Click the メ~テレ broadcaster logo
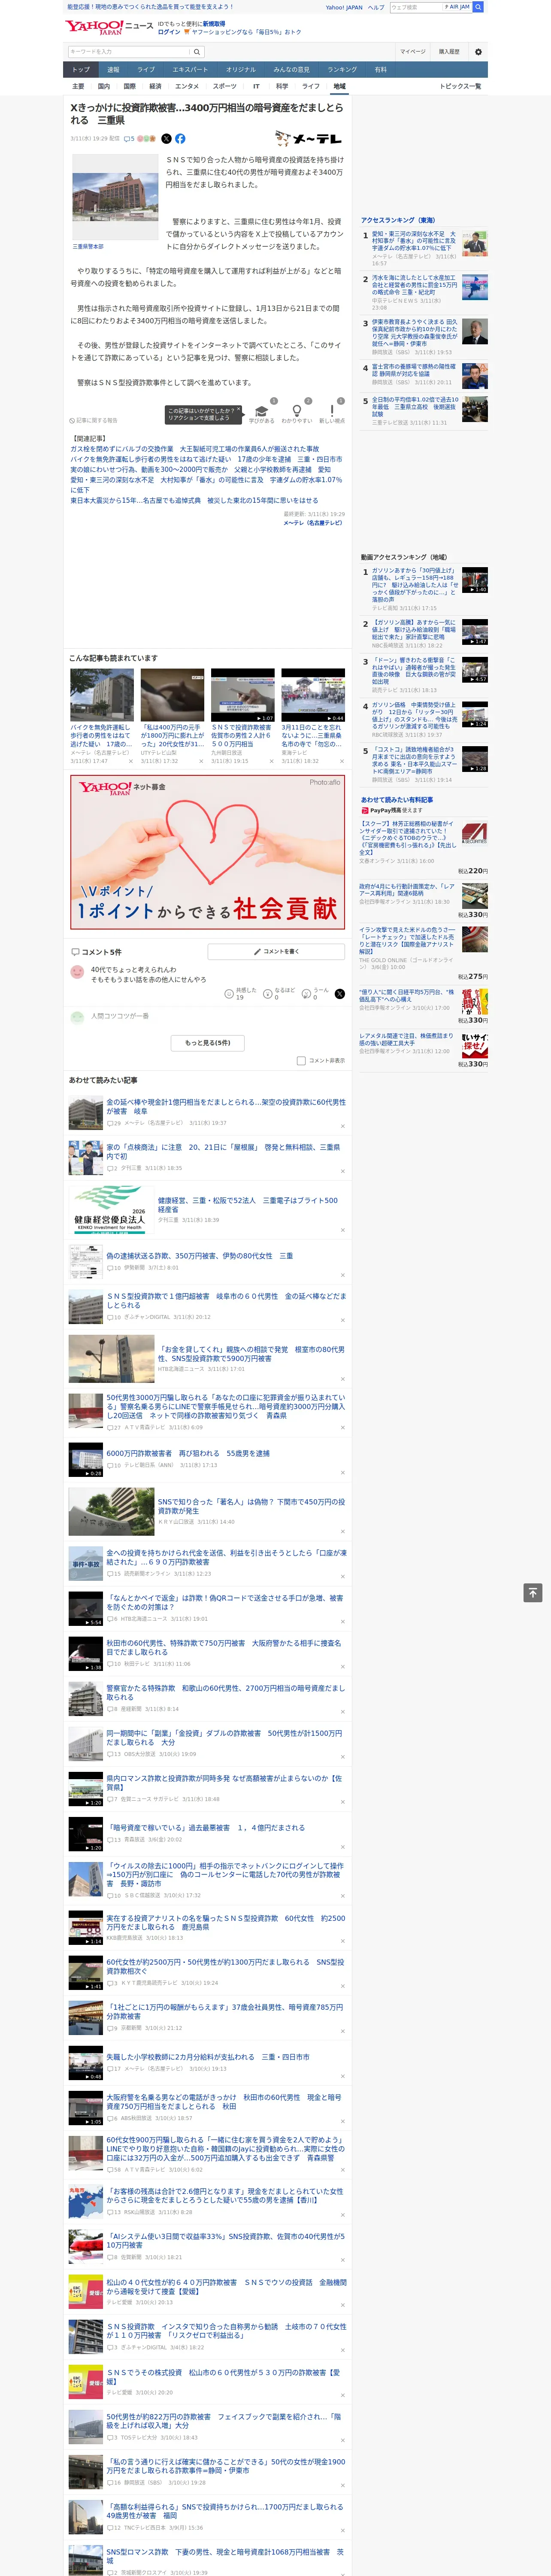The width and height of the screenshot is (551, 2576). point(309,139)
